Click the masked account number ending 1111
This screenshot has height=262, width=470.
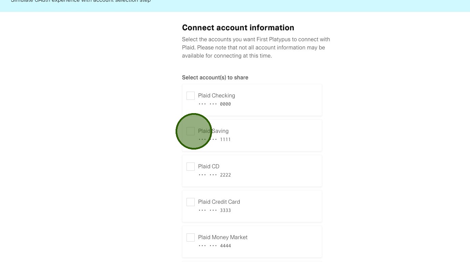pyautogui.click(x=215, y=140)
